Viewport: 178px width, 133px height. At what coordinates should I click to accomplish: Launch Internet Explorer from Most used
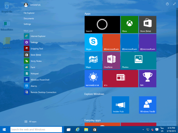pos(35,36)
